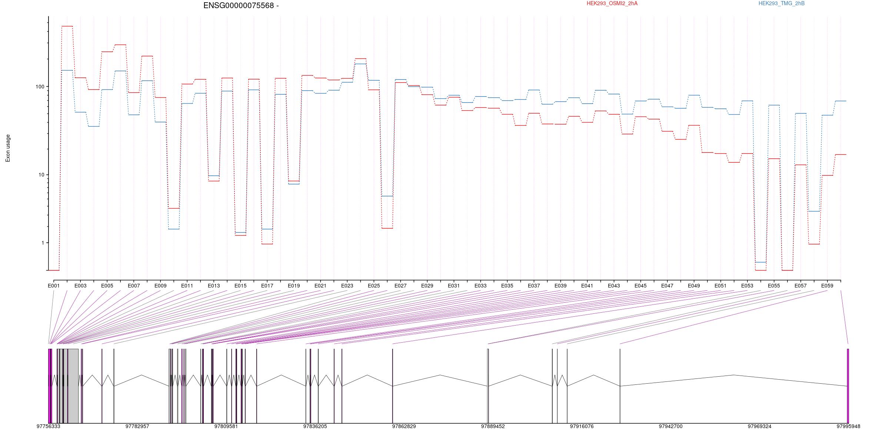The height and width of the screenshot is (444, 889).
Task: Click genomic coordinate 97782957
Action: point(137,426)
